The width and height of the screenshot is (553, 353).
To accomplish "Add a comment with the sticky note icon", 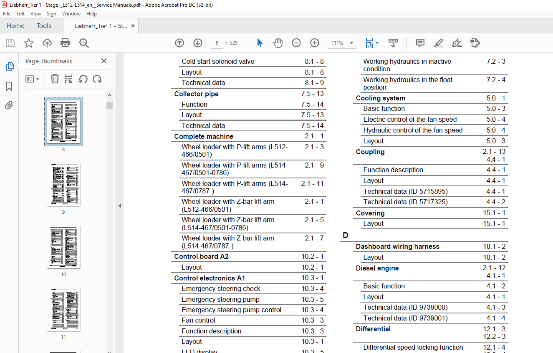I will [x=420, y=43].
